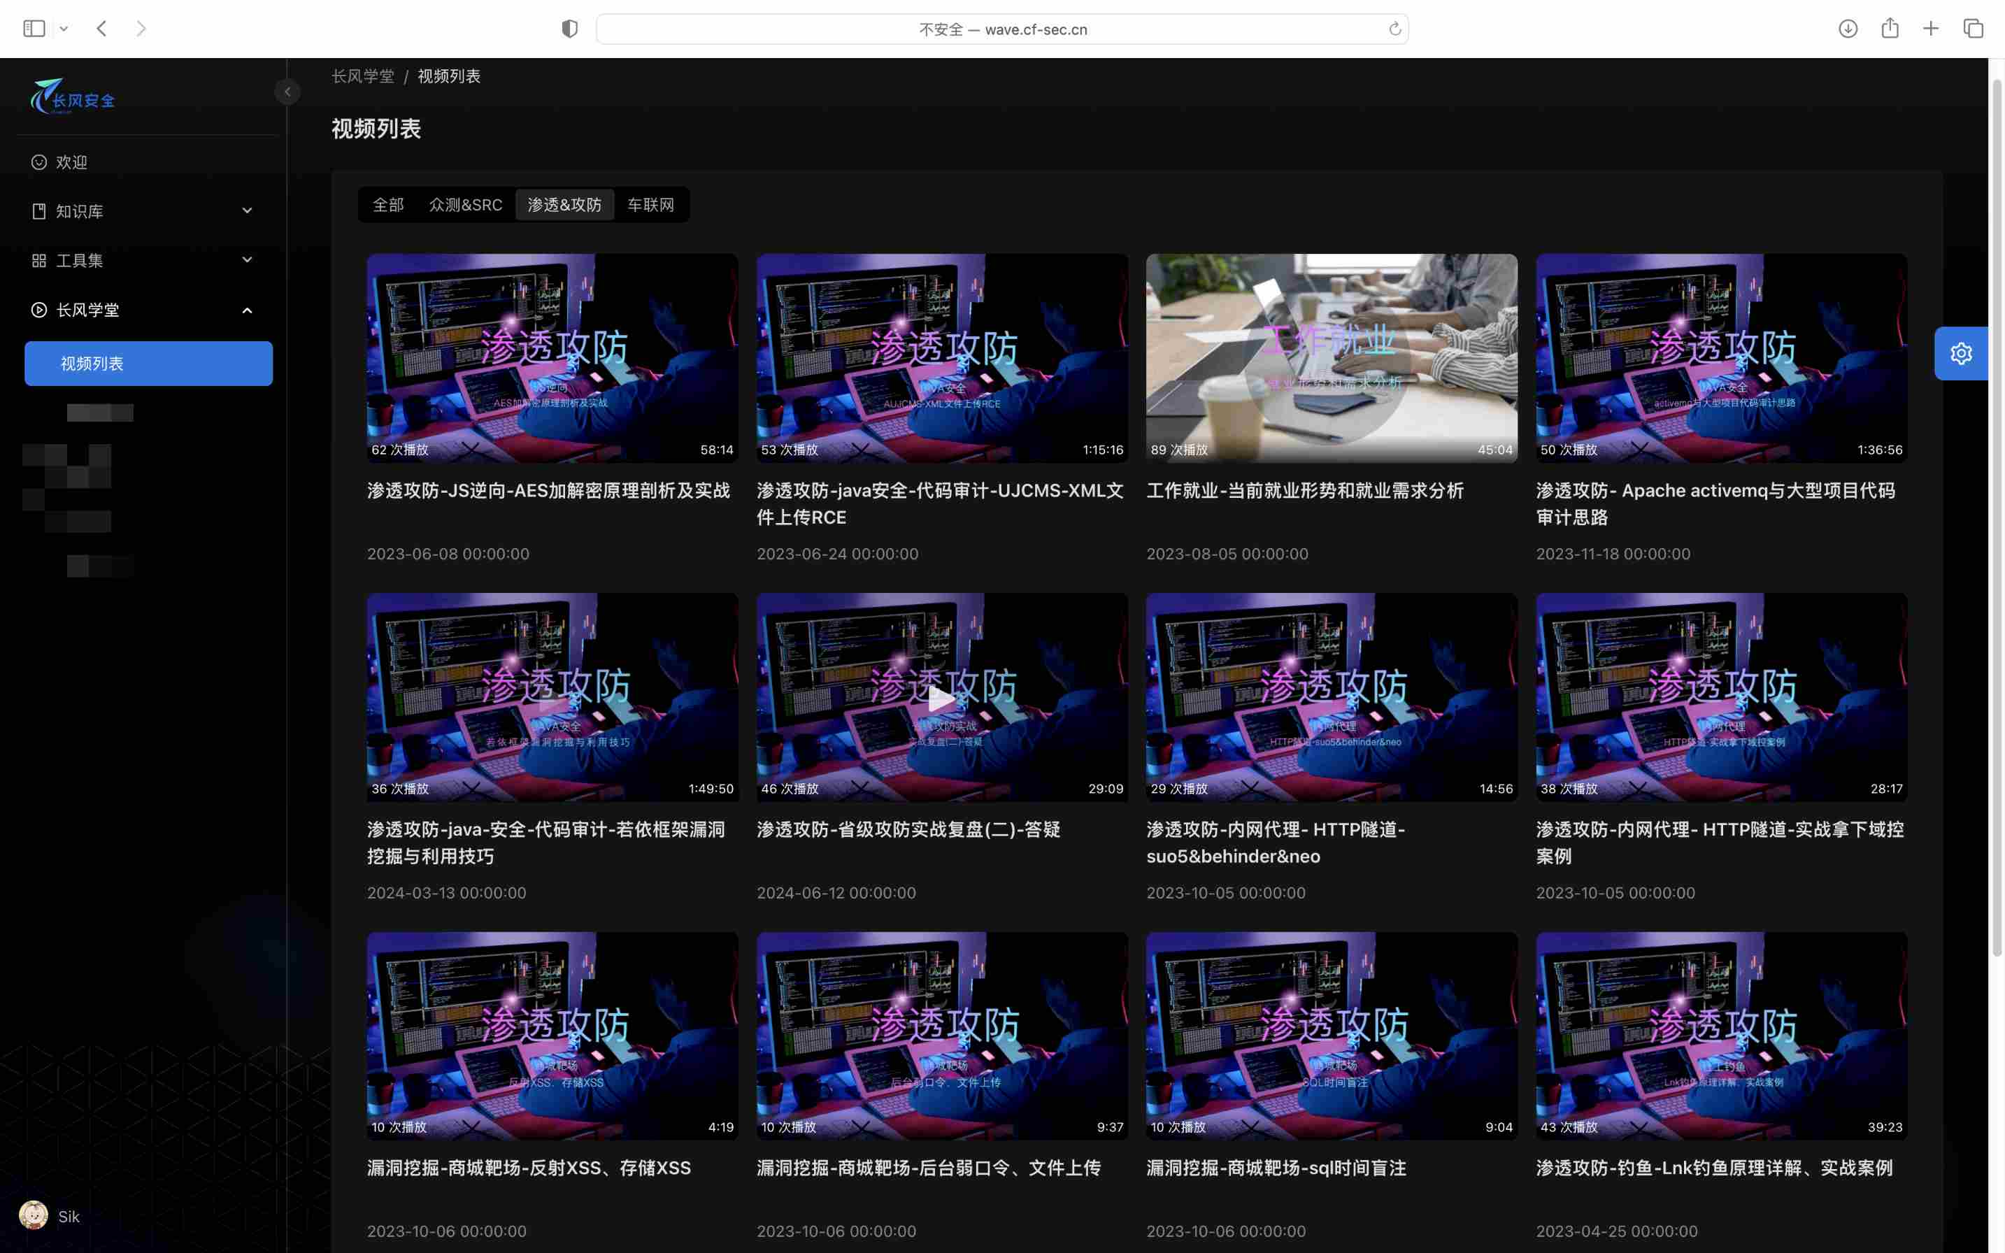Click the Share icon in Safari toolbar
This screenshot has height=1253, width=2005.
coord(1889,29)
